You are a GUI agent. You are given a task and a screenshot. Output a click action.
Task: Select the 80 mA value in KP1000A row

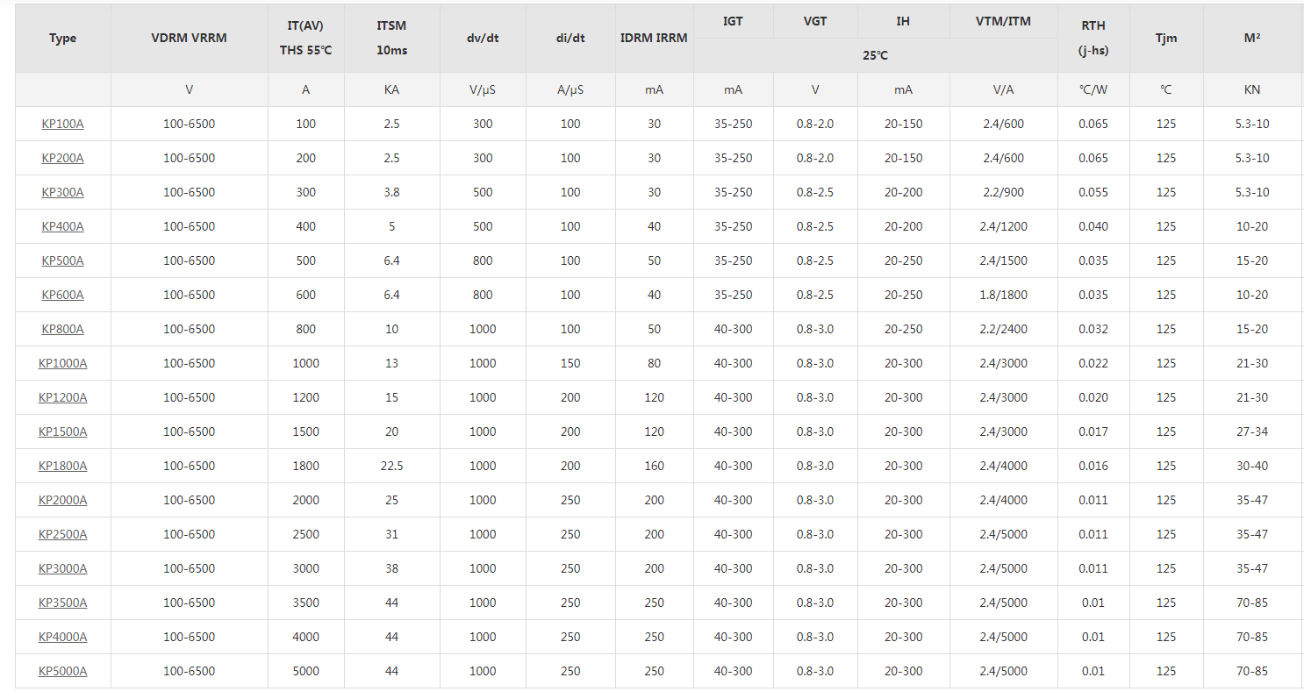(x=654, y=363)
